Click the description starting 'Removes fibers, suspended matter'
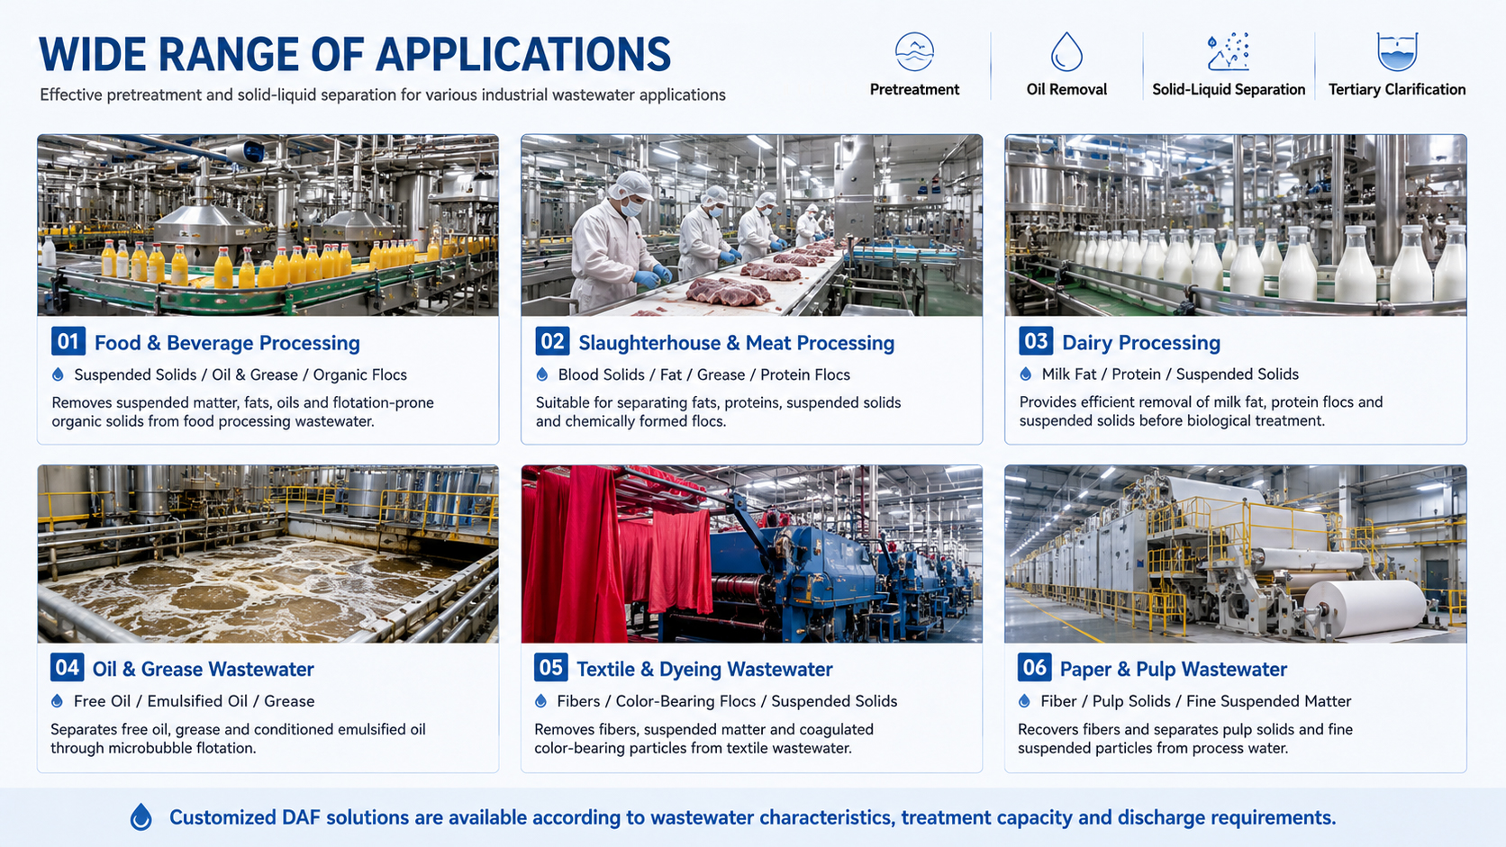 click(x=704, y=738)
